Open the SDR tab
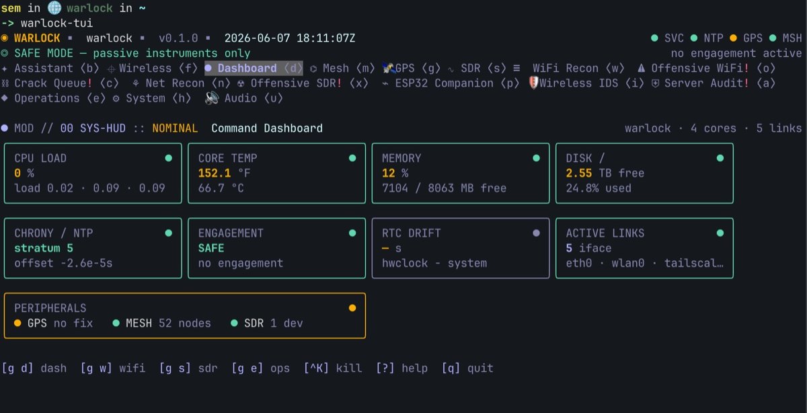Screen dimensions: 807x413 coord(477,68)
